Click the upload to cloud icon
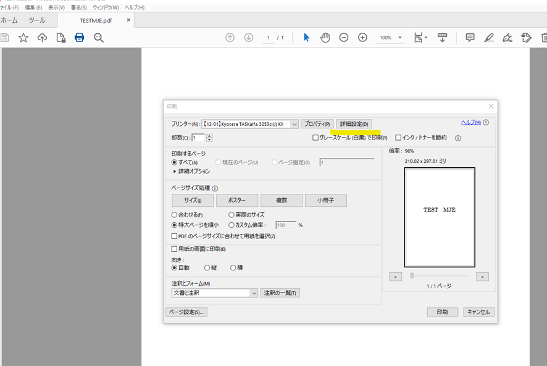The height and width of the screenshot is (366, 547). [x=42, y=38]
